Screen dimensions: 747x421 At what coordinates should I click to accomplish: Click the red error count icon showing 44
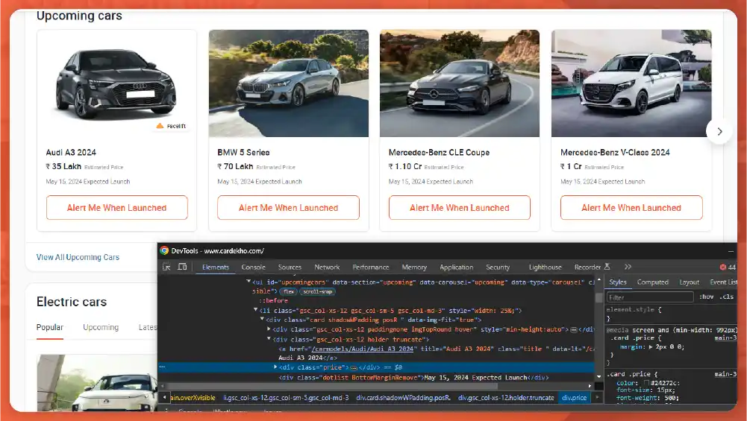coord(722,268)
